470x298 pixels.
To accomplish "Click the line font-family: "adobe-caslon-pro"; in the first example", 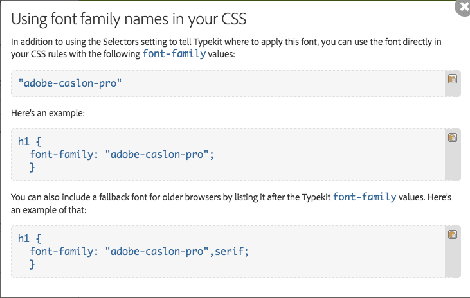I will coord(122,155).
